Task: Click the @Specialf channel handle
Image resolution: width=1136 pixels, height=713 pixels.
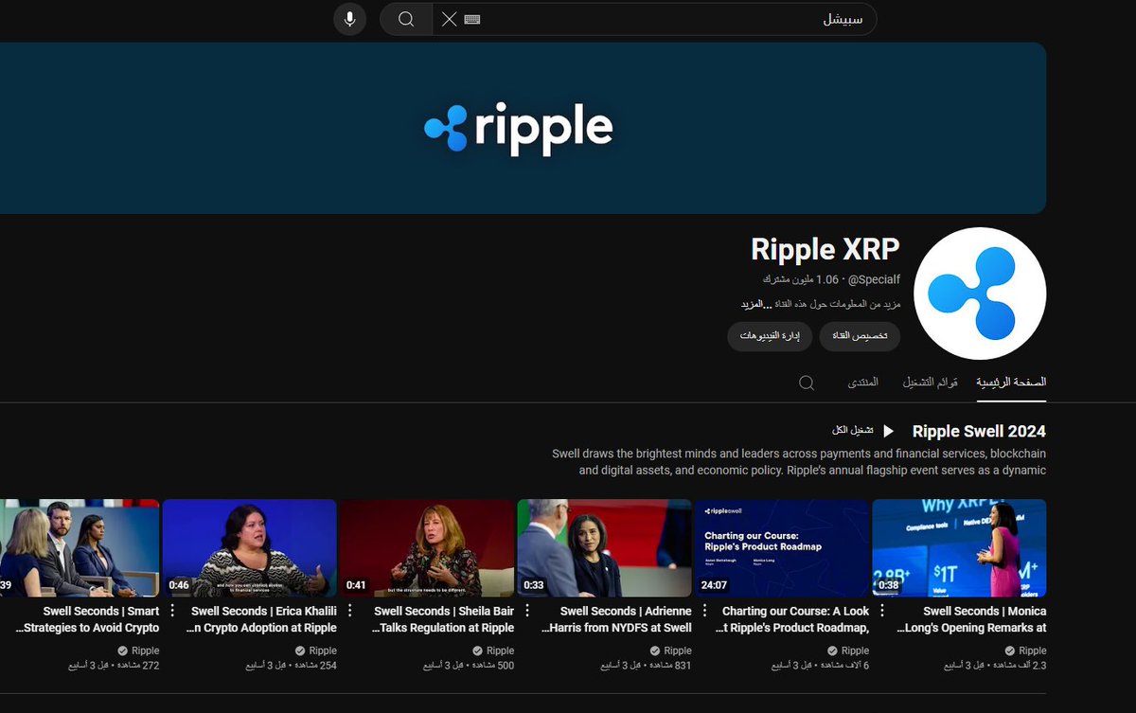Action: point(873,279)
